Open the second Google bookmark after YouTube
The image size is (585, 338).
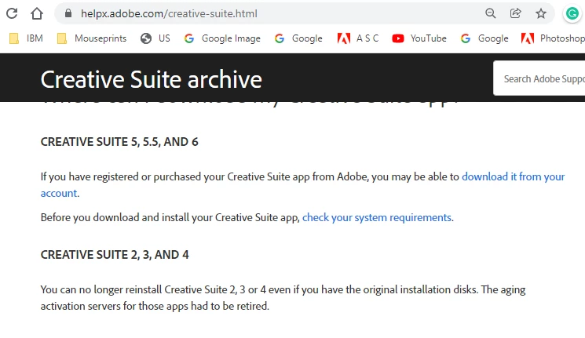tap(484, 38)
